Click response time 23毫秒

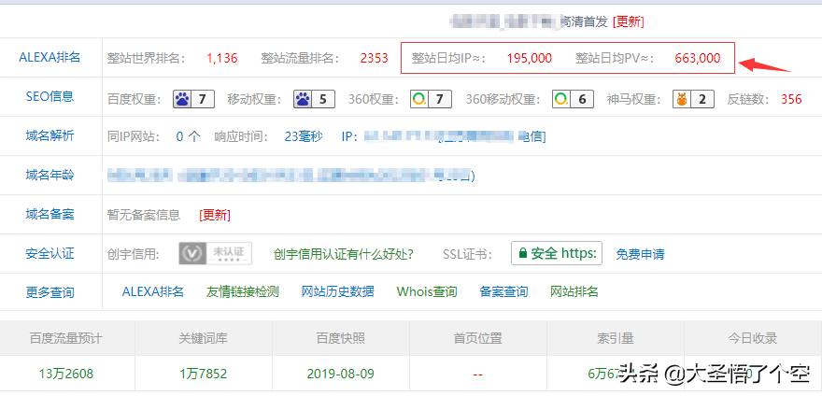(304, 137)
